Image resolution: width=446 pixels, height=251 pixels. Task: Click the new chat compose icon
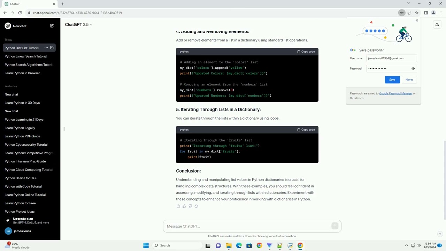[x=52, y=26]
